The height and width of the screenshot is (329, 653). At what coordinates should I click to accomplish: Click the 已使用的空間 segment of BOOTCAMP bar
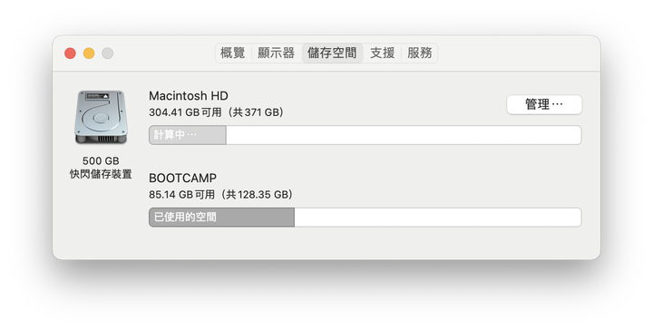pos(221,218)
